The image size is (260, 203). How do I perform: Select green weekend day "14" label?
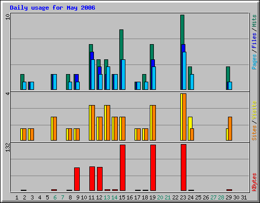pyautogui.click(x=114, y=197)
